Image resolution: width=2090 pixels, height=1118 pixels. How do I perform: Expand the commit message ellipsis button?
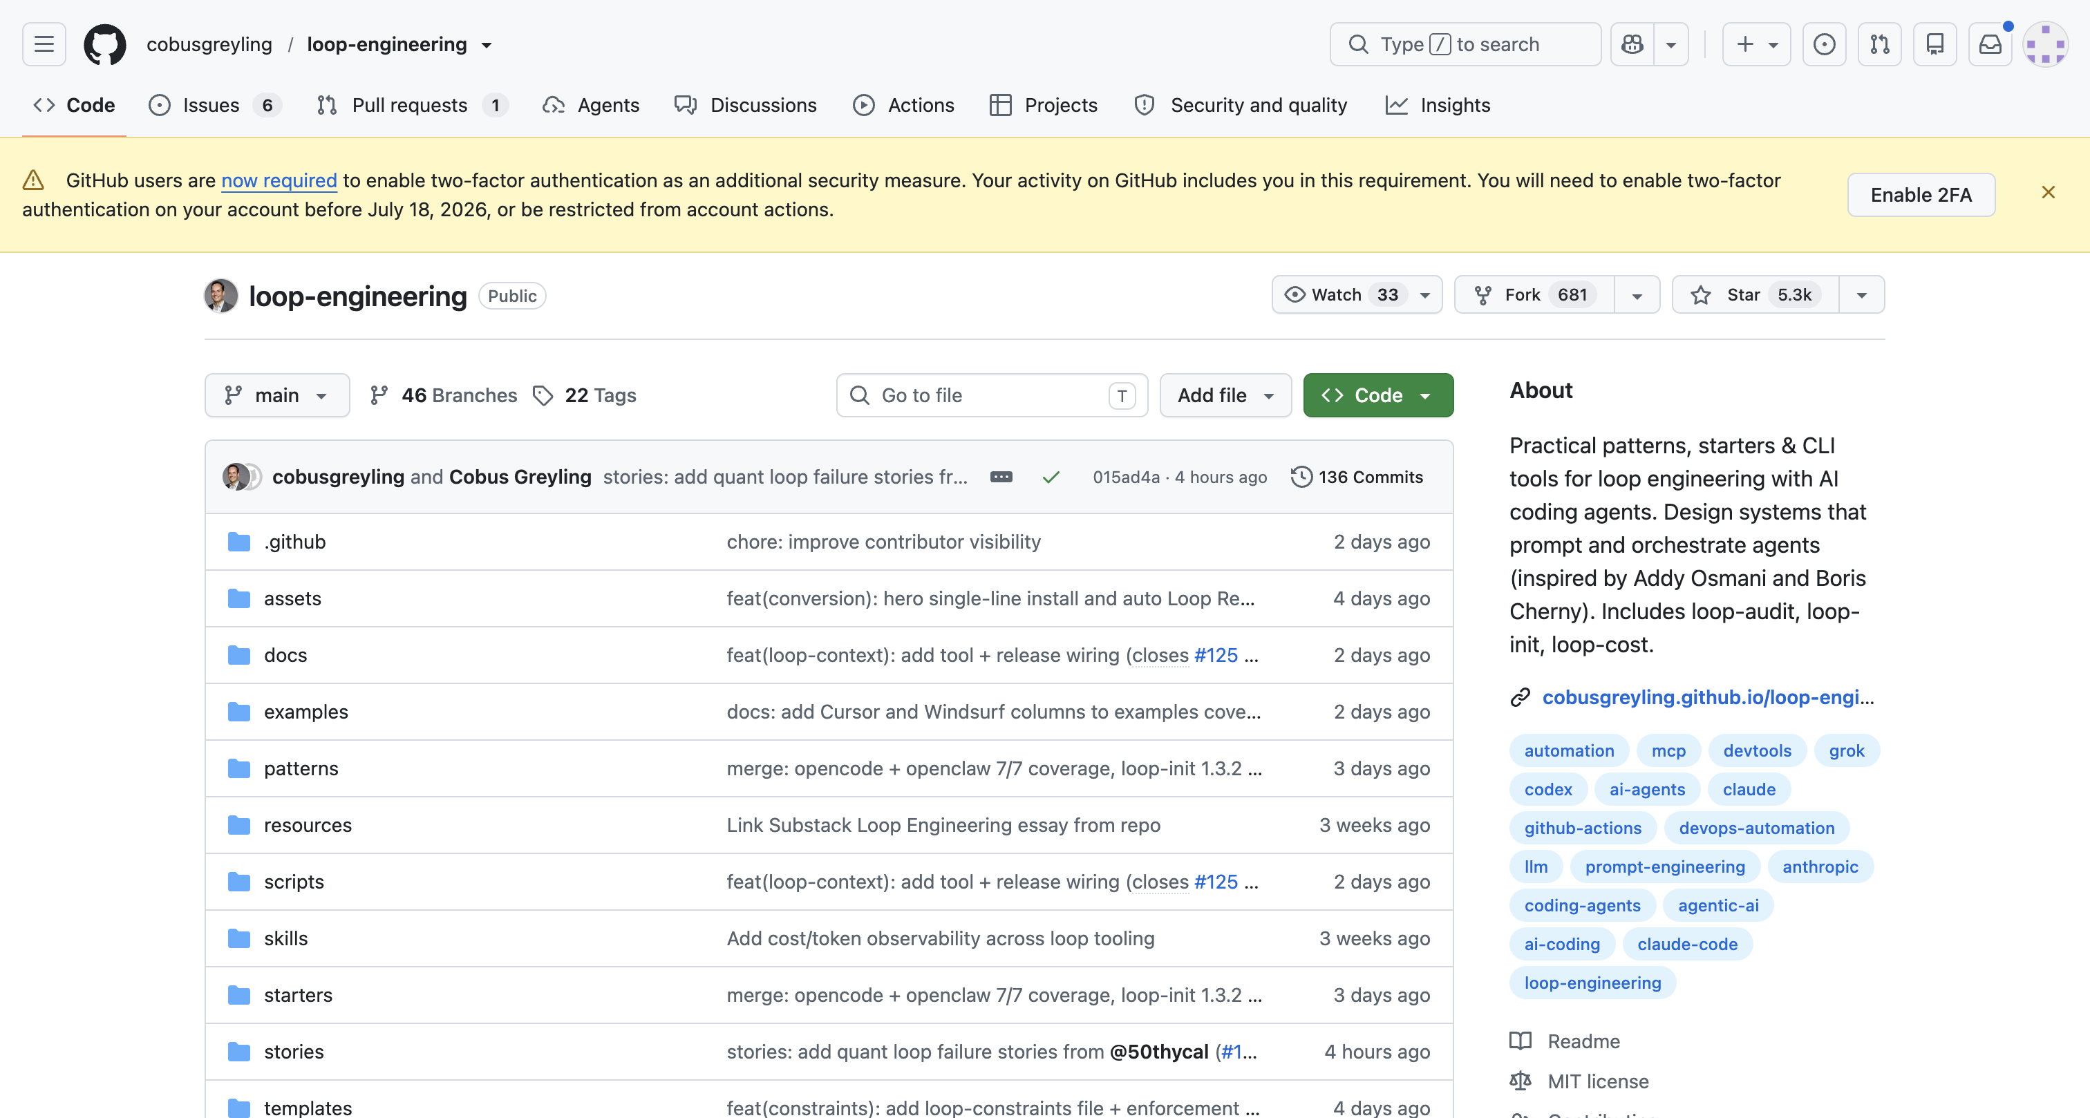point(1001,477)
